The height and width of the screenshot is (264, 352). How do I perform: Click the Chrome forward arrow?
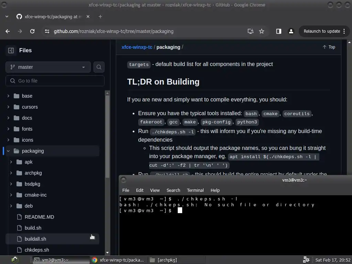[20, 31]
